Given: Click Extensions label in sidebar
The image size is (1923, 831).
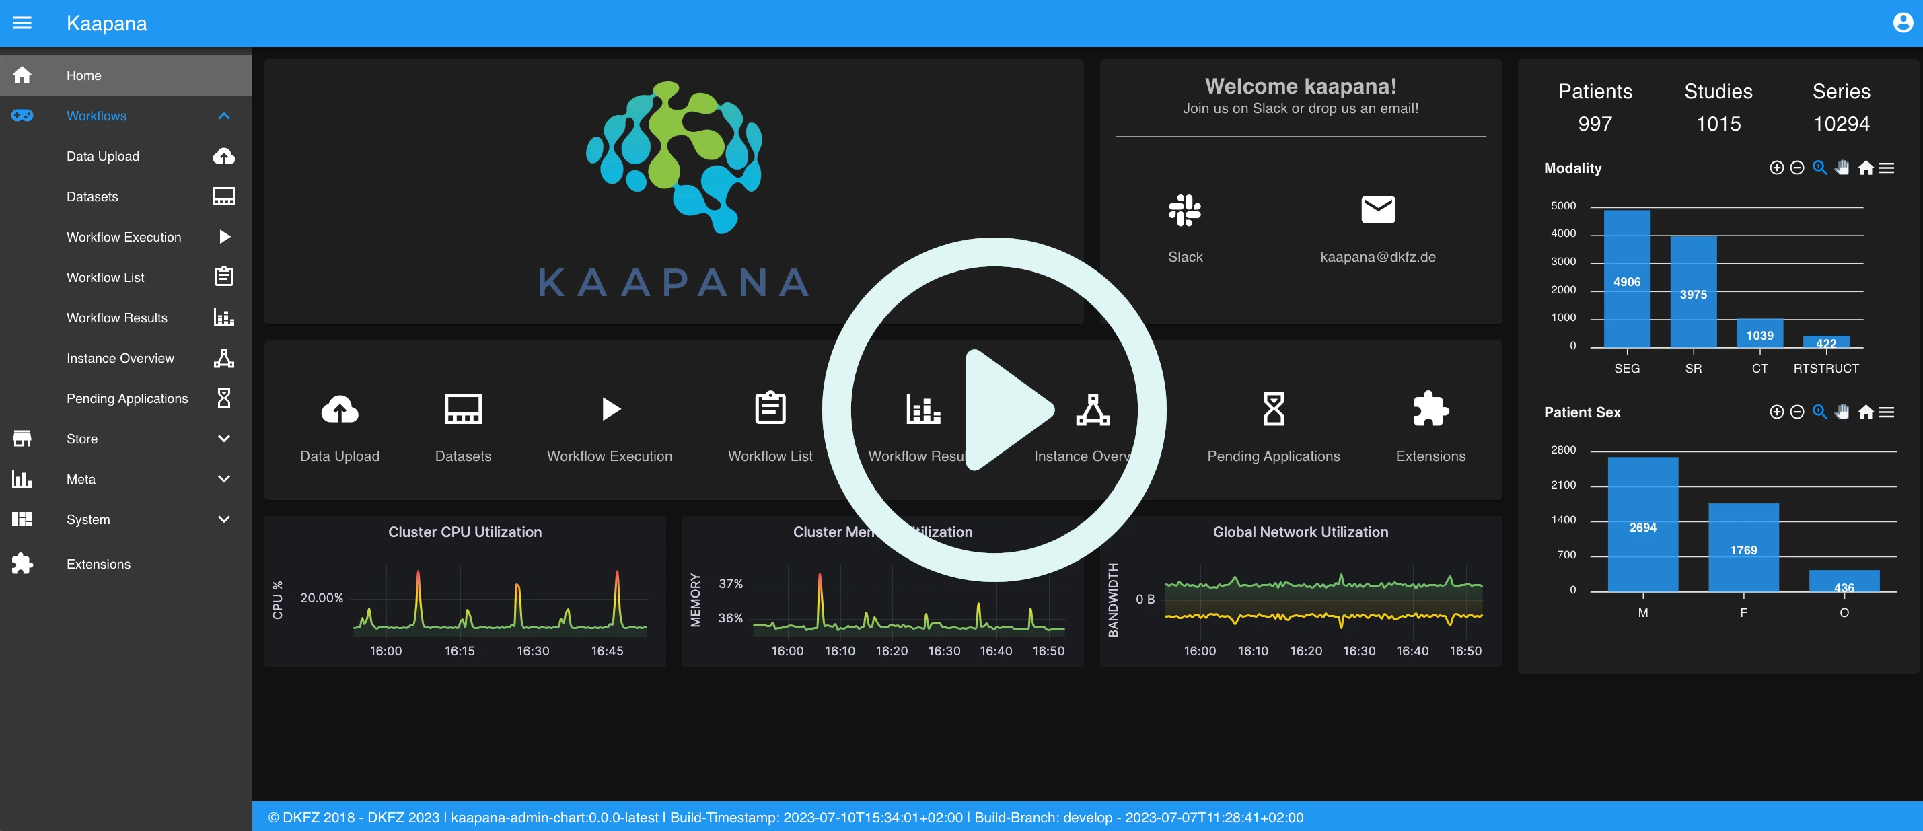Looking at the screenshot, I should 98,564.
